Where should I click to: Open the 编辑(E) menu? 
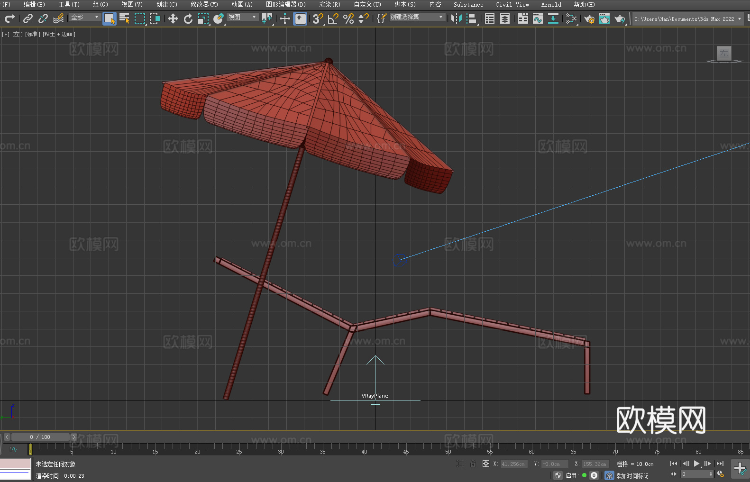(34, 4)
